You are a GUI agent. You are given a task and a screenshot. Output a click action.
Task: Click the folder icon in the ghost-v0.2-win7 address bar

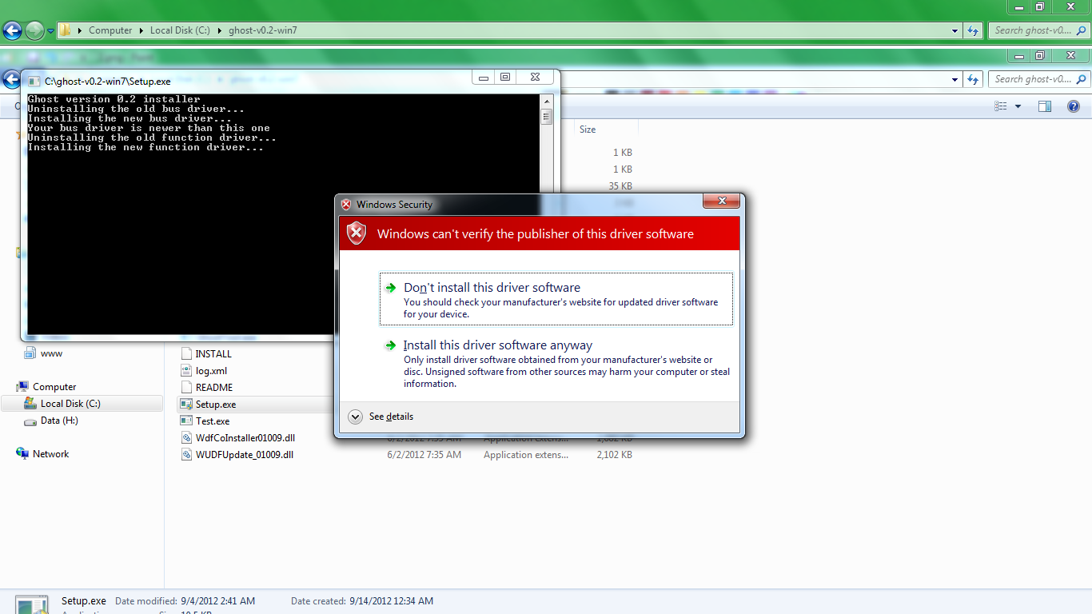(x=66, y=30)
